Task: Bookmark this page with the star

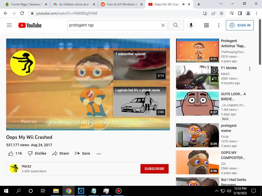Action: [x=222, y=13]
